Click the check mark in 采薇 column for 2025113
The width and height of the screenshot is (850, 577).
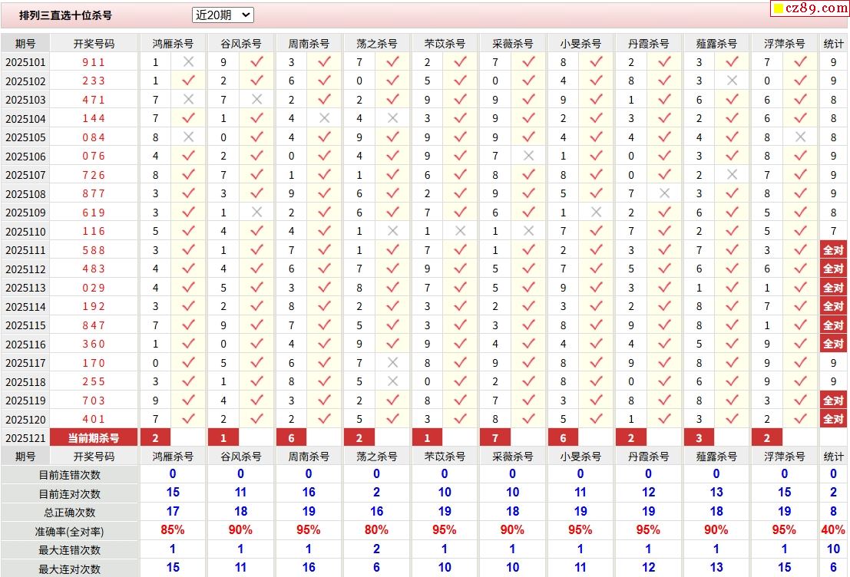528,287
